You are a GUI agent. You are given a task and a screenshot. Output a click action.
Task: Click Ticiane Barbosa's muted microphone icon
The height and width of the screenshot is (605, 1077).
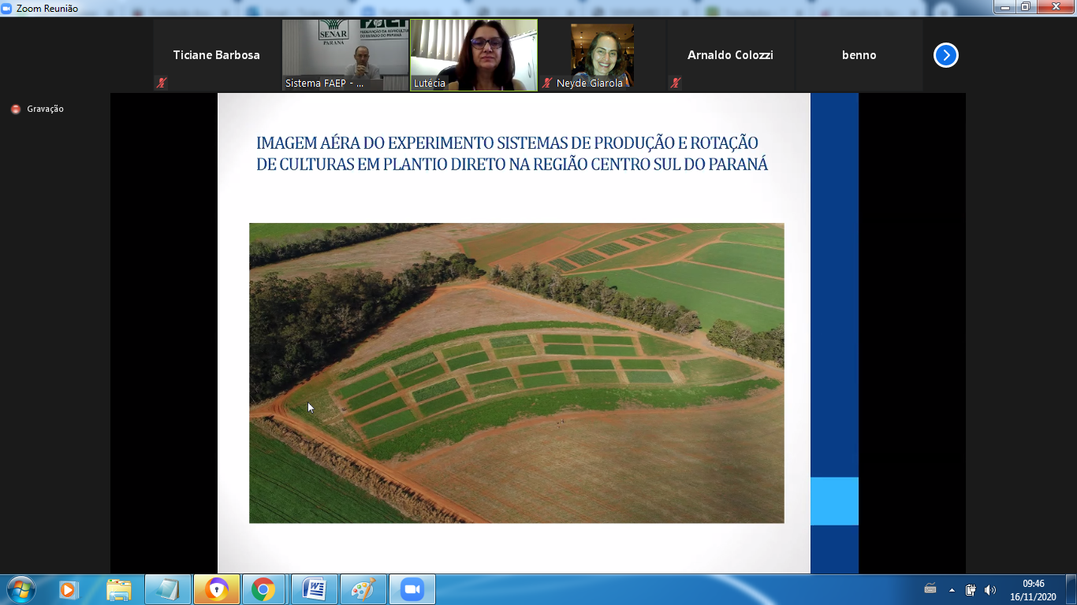pyautogui.click(x=162, y=83)
